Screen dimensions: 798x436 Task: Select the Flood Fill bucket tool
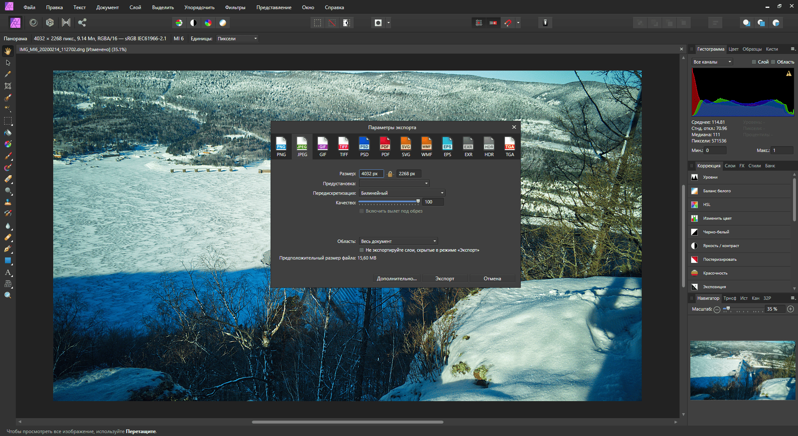pos(8,133)
